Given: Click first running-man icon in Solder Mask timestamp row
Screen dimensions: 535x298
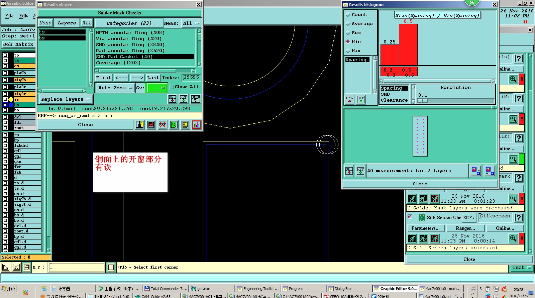Looking at the screenshot, I should (412, 199).
